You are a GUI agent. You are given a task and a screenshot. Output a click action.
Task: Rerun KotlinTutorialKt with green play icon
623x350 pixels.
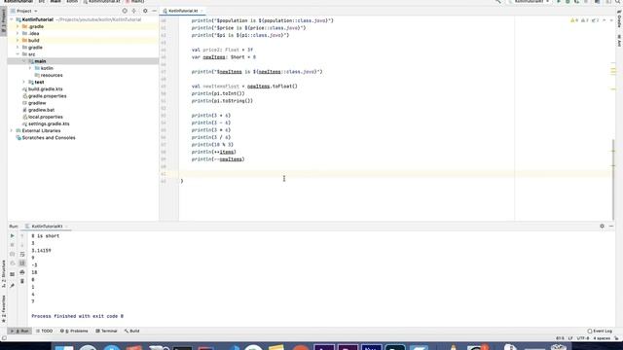12,235
